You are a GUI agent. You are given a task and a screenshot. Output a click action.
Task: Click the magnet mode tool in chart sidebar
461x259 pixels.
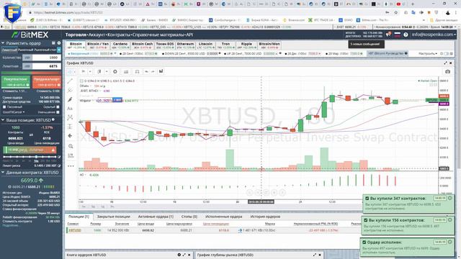(71, 155)
